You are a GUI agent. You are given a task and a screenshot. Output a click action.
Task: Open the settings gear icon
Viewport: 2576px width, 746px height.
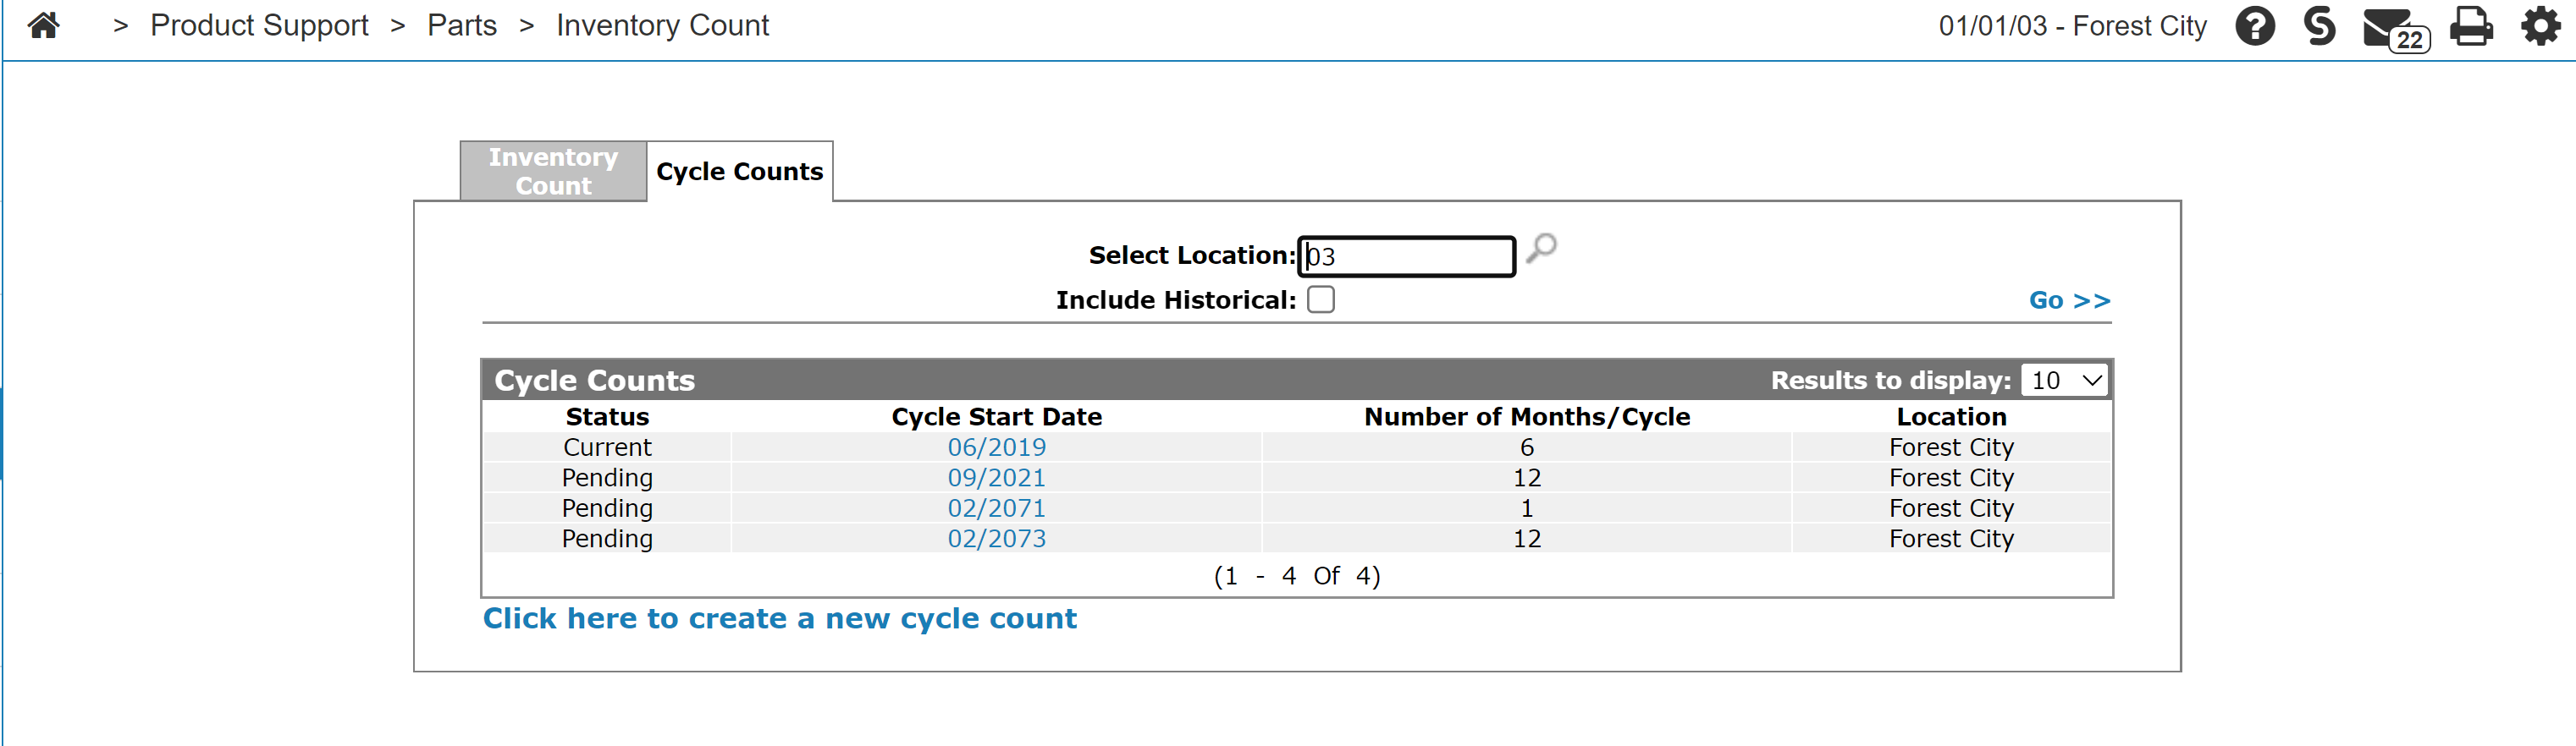(2539, 26)
